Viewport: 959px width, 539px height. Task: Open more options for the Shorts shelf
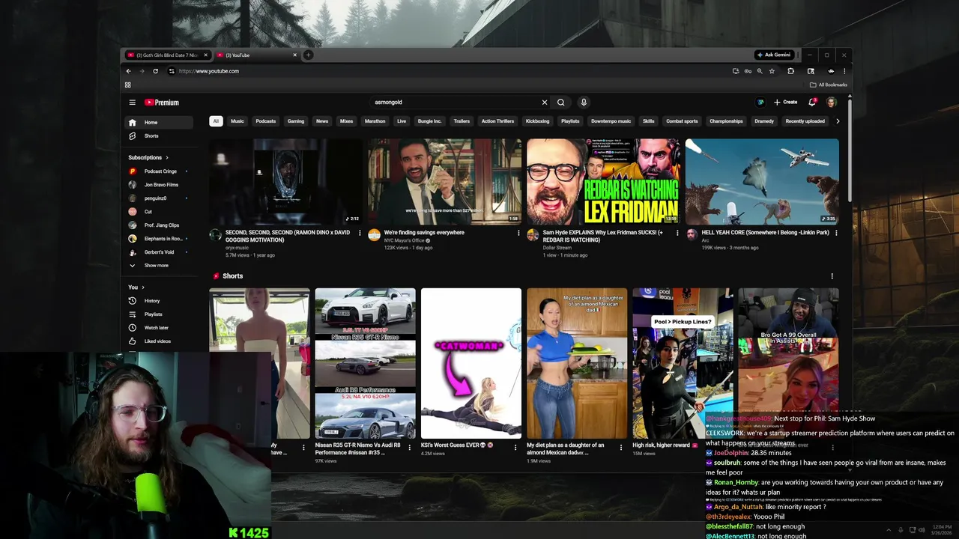[x=832, y=276]
